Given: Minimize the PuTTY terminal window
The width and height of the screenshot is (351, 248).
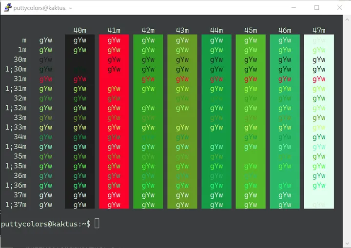Looking at the screenshot, I should tap(293, 8).
